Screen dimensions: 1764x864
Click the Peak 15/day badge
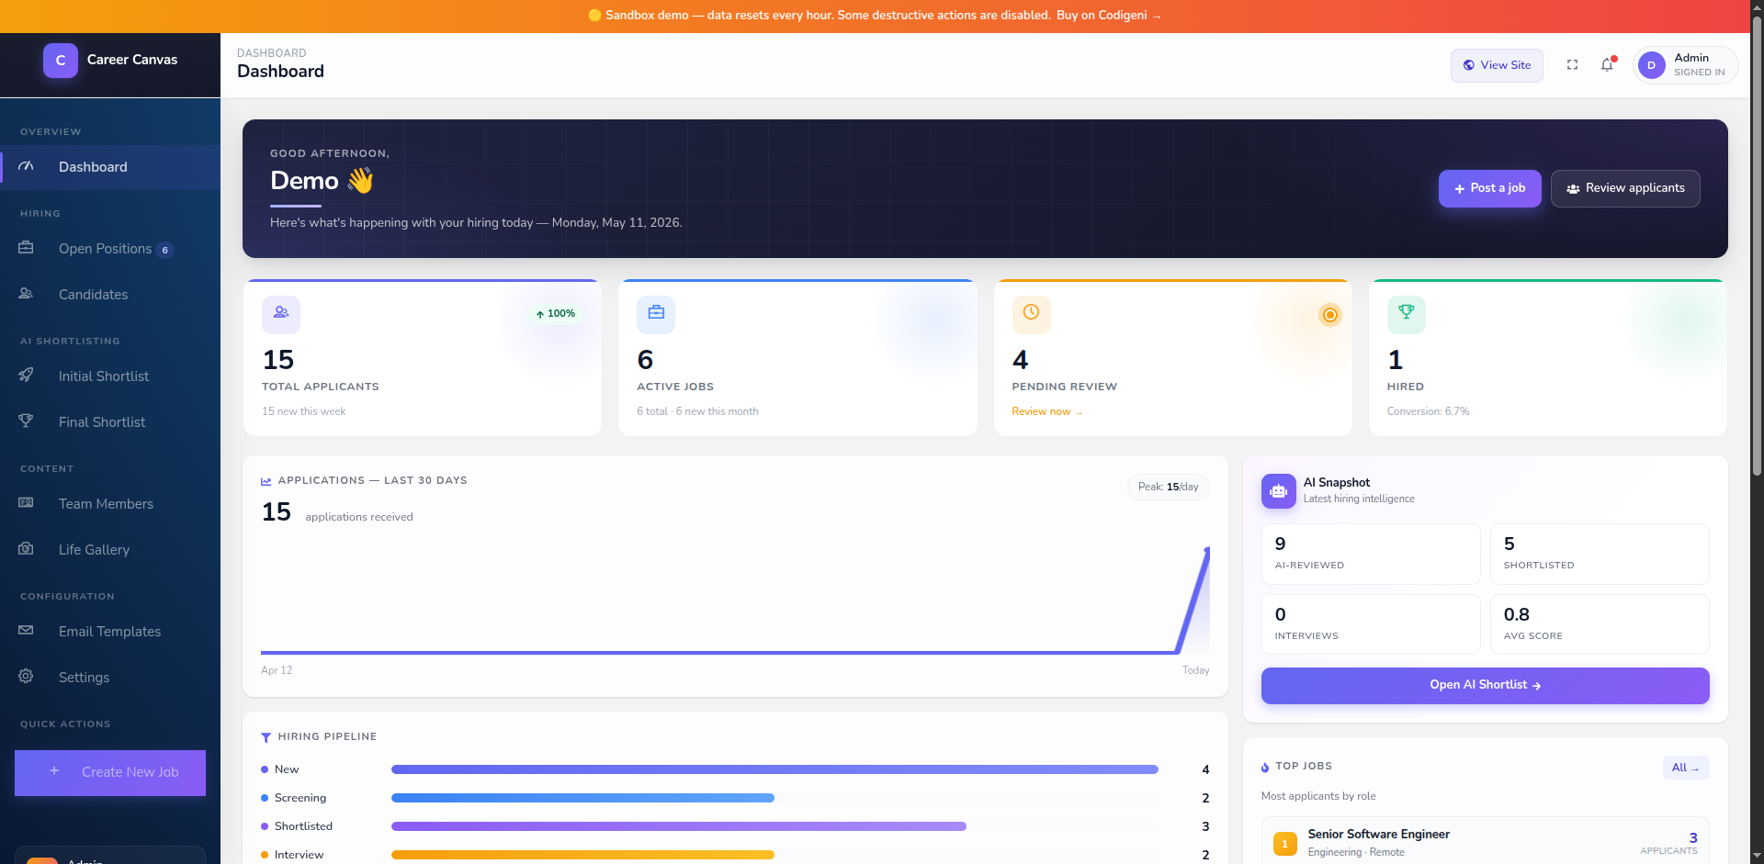(1168, 487)
